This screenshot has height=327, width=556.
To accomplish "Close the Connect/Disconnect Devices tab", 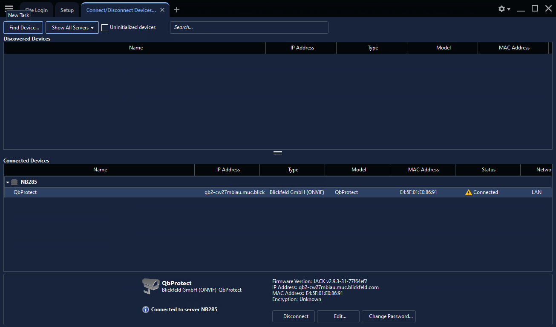I will 162,10.
